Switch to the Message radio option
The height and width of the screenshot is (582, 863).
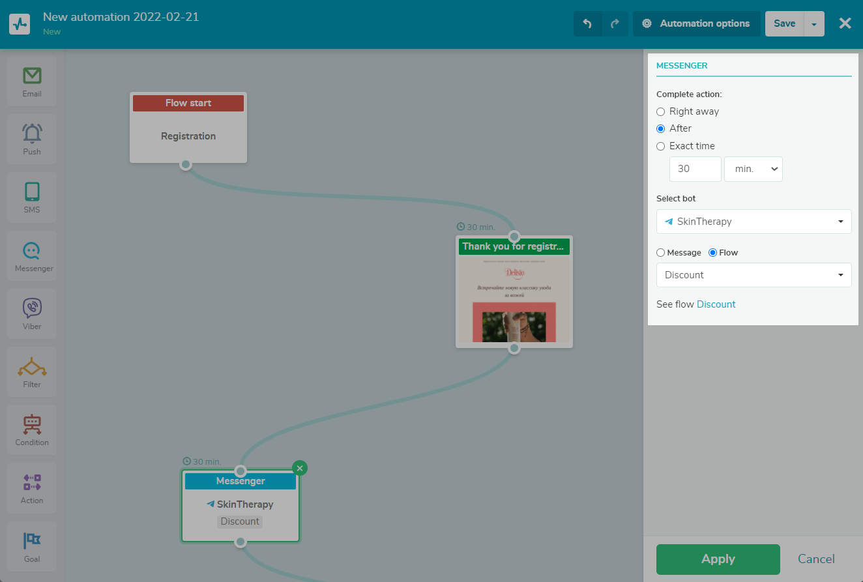(x=661, y=252)
